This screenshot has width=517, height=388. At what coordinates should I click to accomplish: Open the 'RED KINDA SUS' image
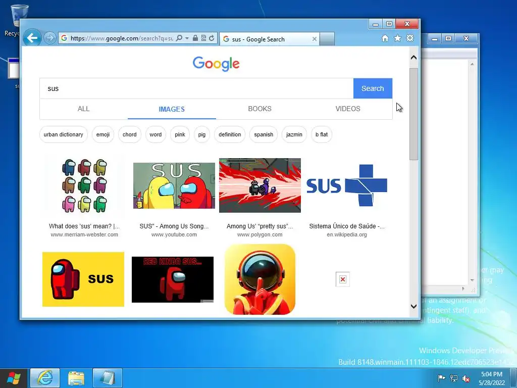173,279
